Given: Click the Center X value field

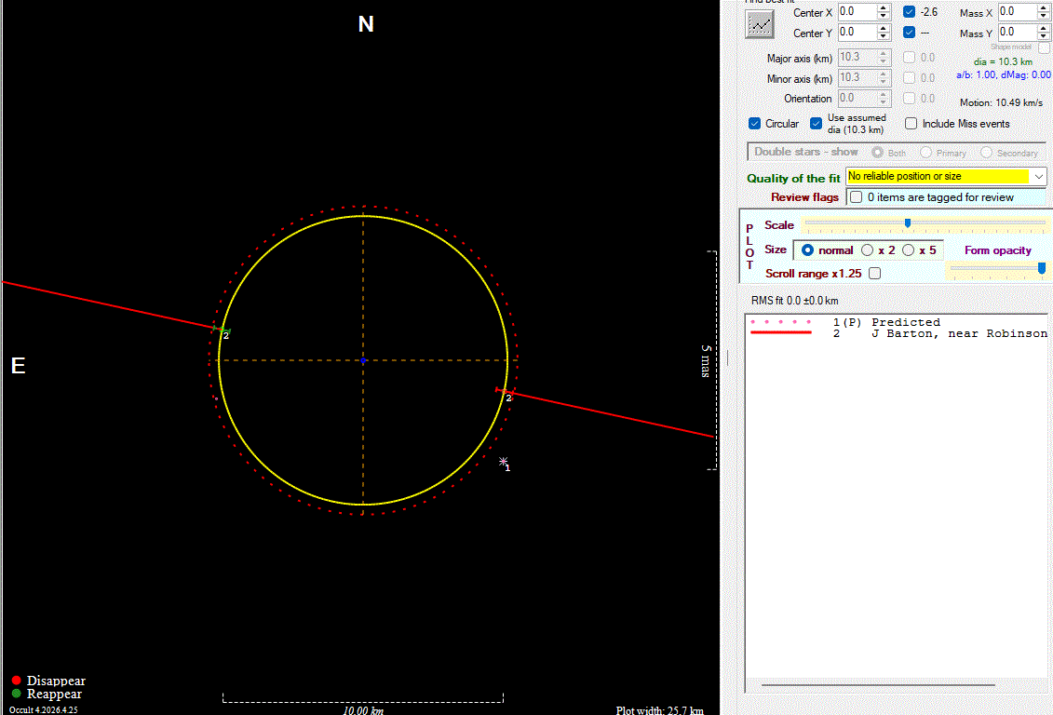Looking at the screenshot, I should coord(857,12).
